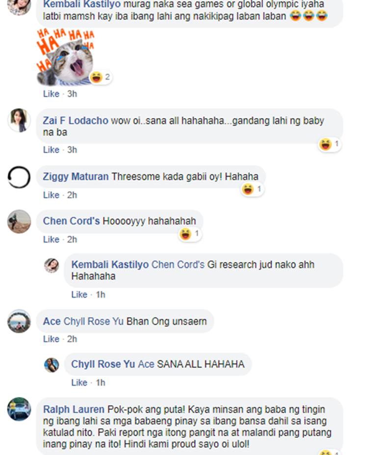Open Zai F Lodacho's profile picture
This screenshot has width=368, height=455.
(x=19, y=120)
